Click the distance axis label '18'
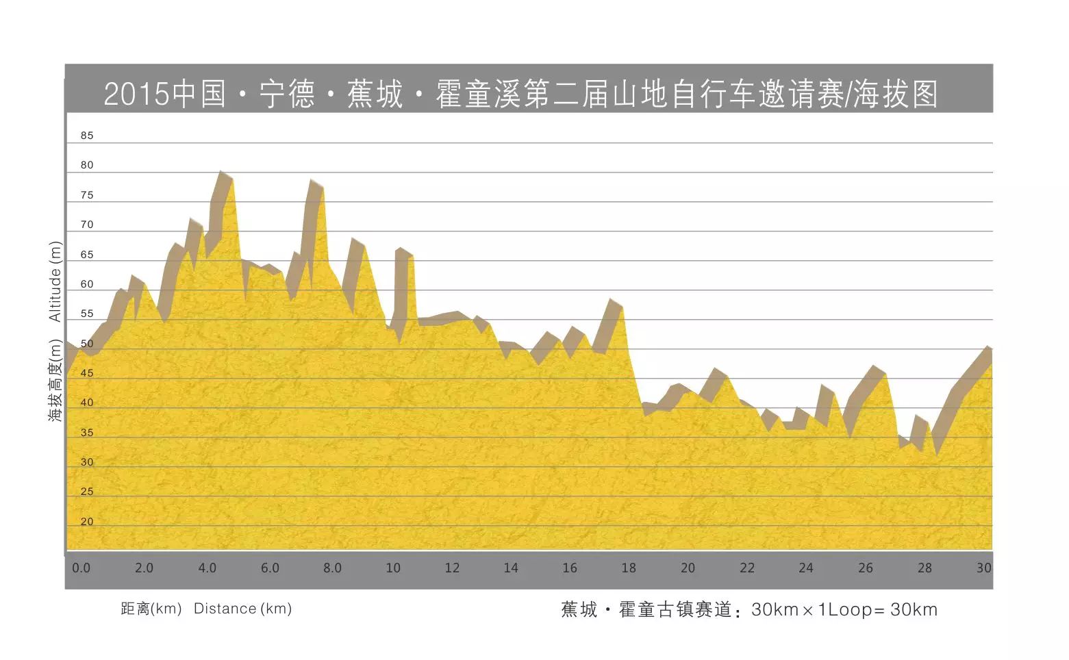 click(x=629, y=568)
